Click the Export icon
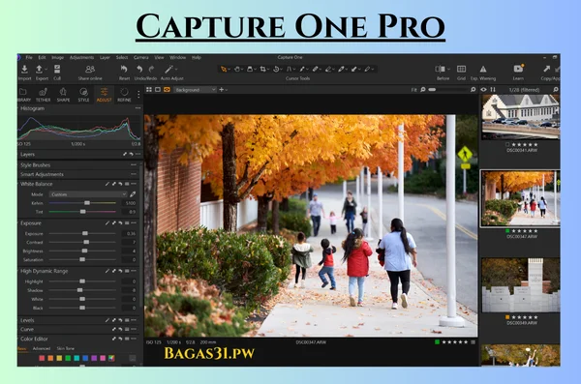This screenshot has height=384, width=581. click(x=39, y=70)
